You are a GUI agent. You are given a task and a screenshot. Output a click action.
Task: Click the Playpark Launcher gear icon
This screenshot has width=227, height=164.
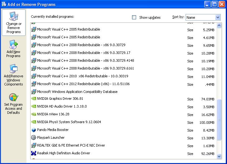coord(34,137)
